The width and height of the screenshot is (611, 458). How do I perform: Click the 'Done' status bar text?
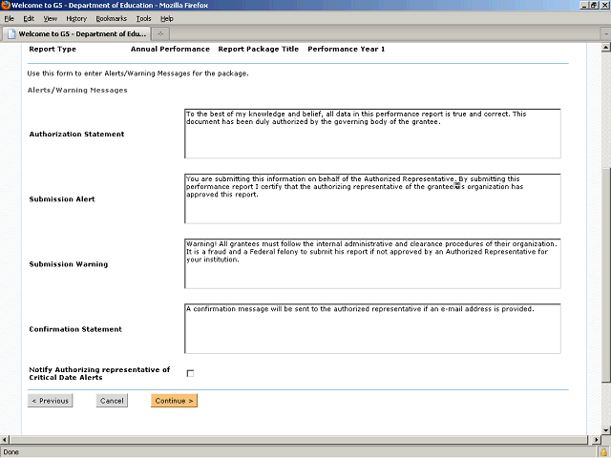click(11, 452)
